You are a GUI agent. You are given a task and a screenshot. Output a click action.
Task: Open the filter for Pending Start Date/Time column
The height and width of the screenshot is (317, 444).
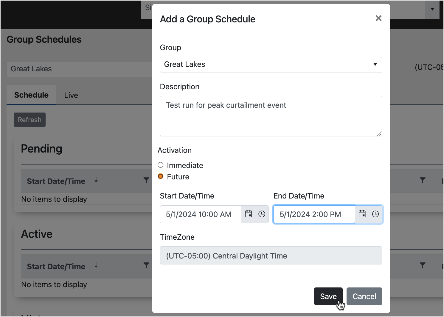coord(146,180)
